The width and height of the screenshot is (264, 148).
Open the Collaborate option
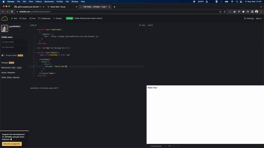44,18
